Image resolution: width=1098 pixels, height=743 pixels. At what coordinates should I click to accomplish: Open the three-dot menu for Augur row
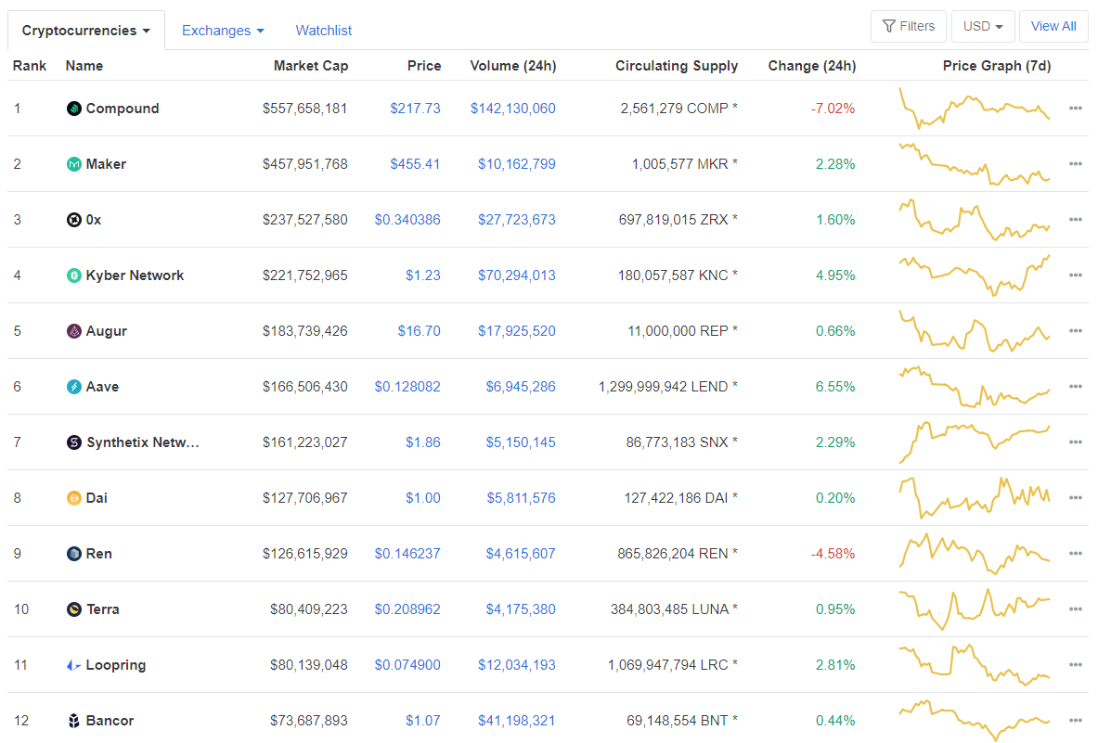pos(1076,331)
